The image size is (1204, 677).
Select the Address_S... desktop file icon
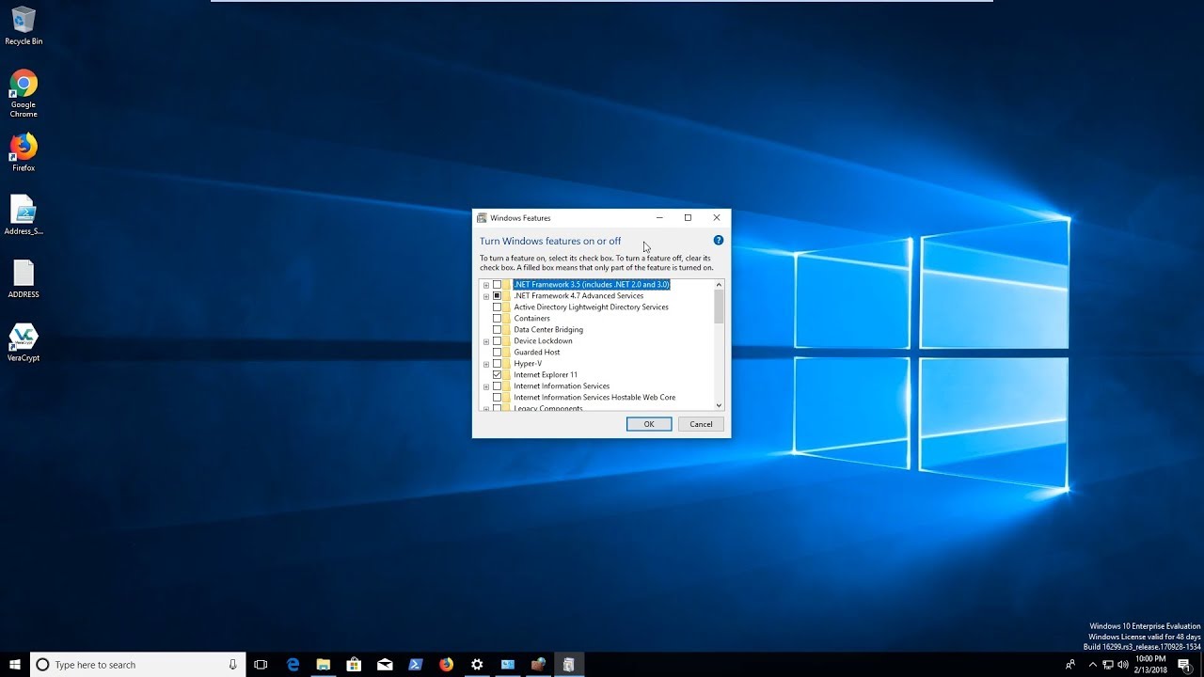pos(24,215)
